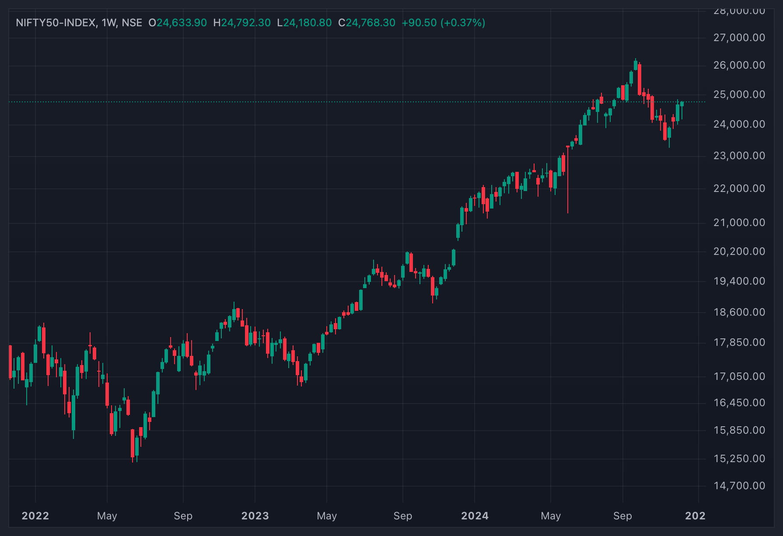Select the Sep 2023 time axis label
Screen dimensions: 783x536
403,516
